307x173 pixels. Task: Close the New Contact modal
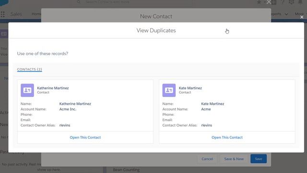pyautogui.click(x=269, y=2)
